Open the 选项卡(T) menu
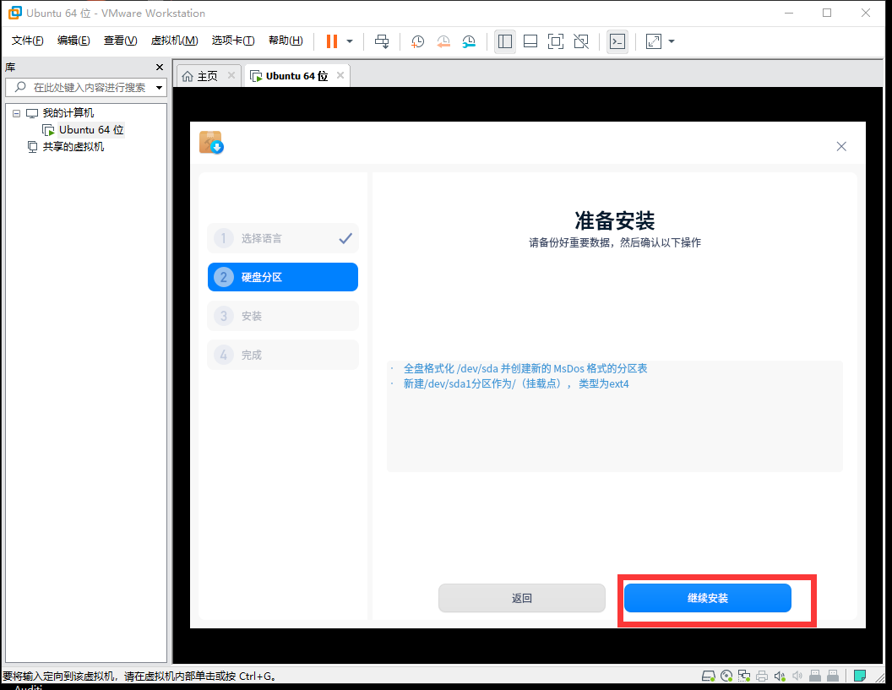892x690 pixels. click(232, 41)
